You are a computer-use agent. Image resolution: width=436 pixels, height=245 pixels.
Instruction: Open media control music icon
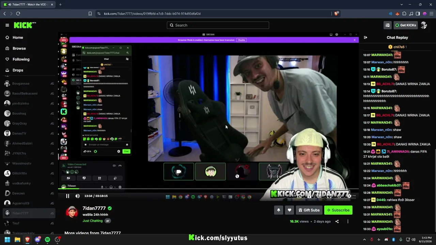coord(411,14)
